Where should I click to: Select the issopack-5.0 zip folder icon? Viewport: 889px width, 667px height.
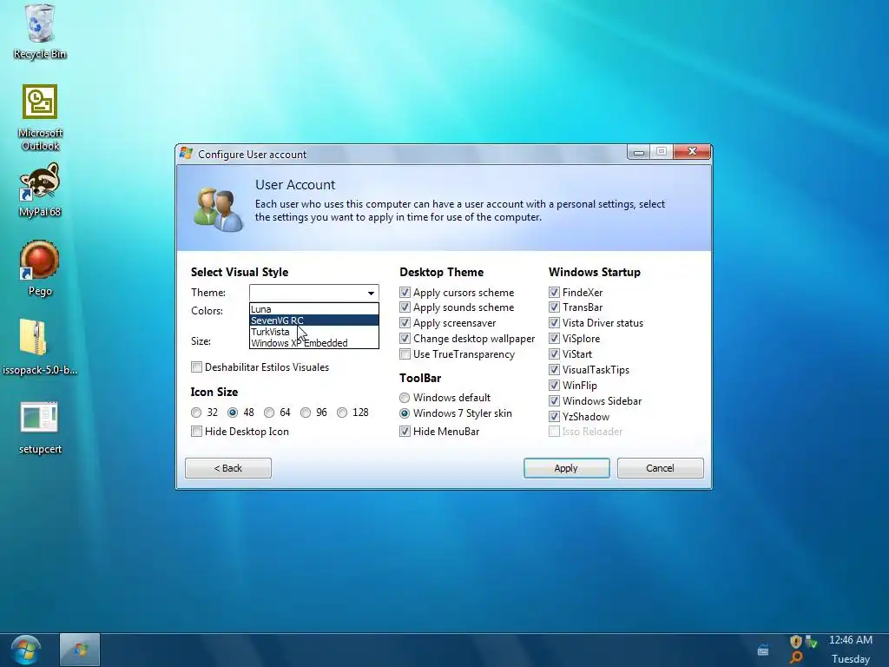40,347
